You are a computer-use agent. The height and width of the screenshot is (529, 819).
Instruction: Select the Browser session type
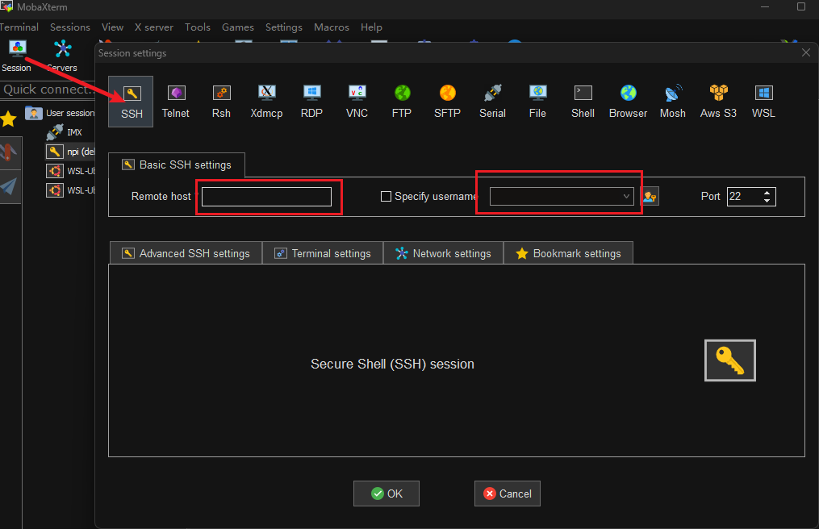click(628, 102)
